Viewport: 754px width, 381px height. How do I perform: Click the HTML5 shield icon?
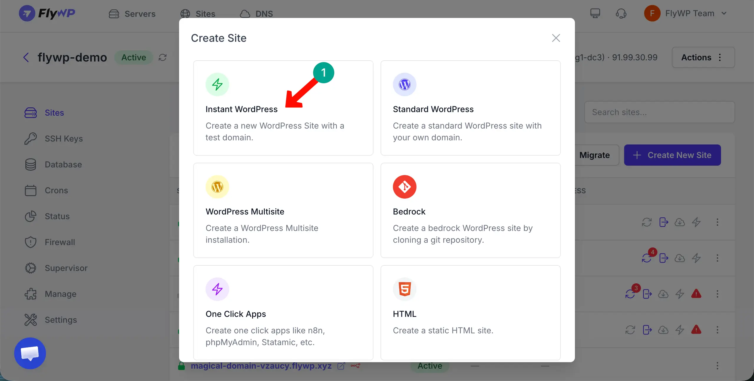tap(405, 289)
